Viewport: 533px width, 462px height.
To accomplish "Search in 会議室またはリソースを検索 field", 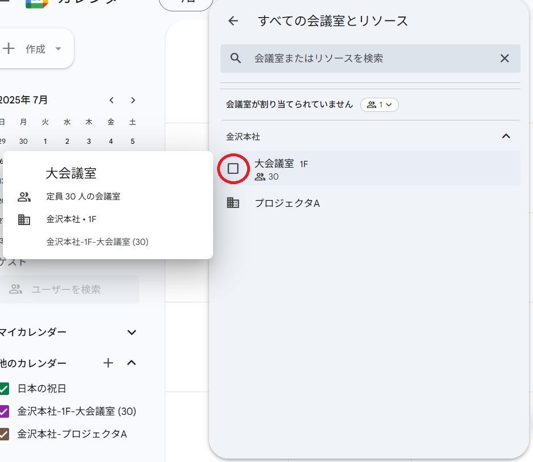I will 370,59.
